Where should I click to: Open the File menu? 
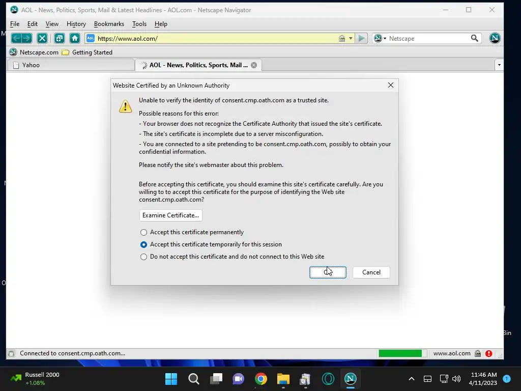pos(15,24)
